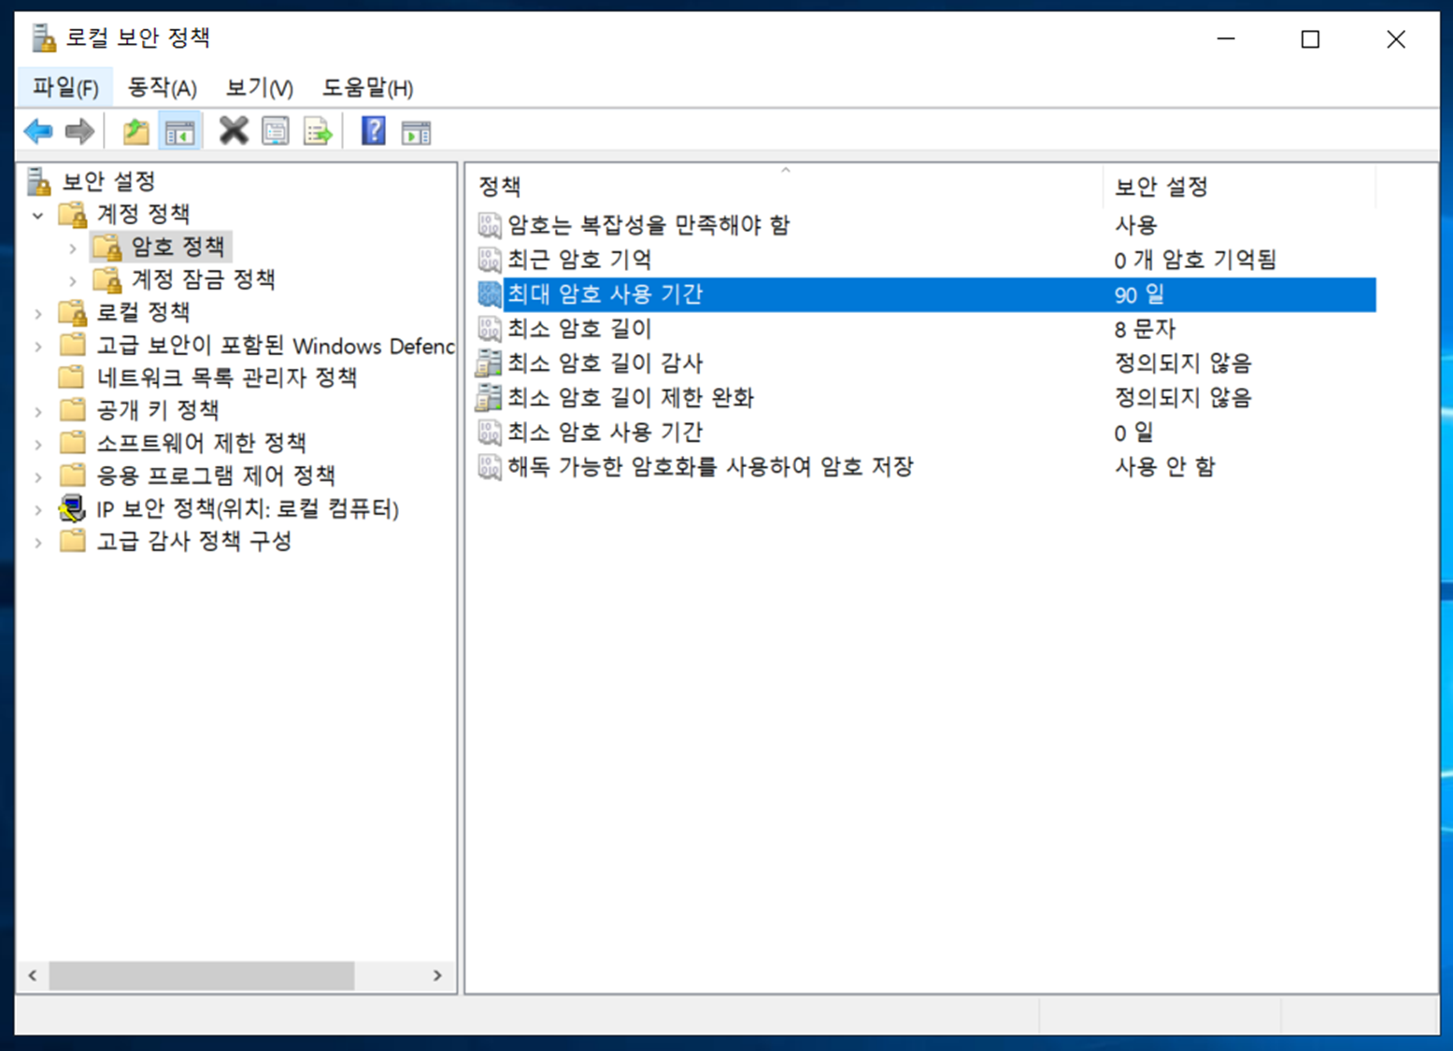Expand the 소프트웨어 제한 정책 node

(38, 445)
